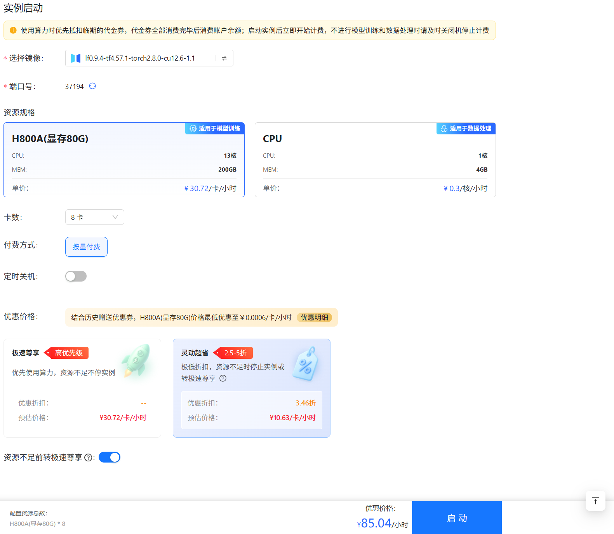Click the swap image icon
614x534 pixels.
pos(224,58)
